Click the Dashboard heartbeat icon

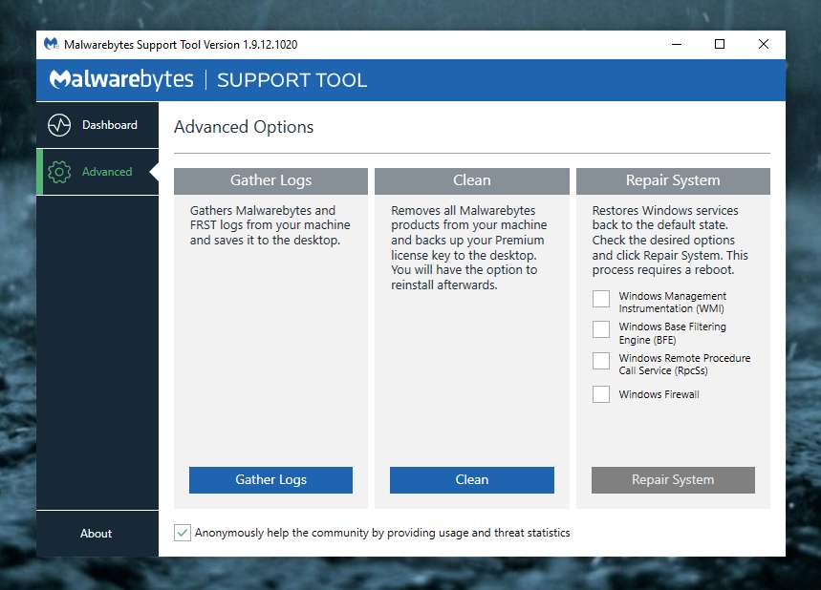coord(59,125)
